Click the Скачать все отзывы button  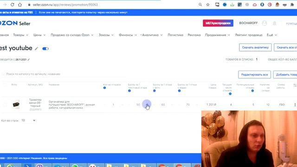coord(285,47)
